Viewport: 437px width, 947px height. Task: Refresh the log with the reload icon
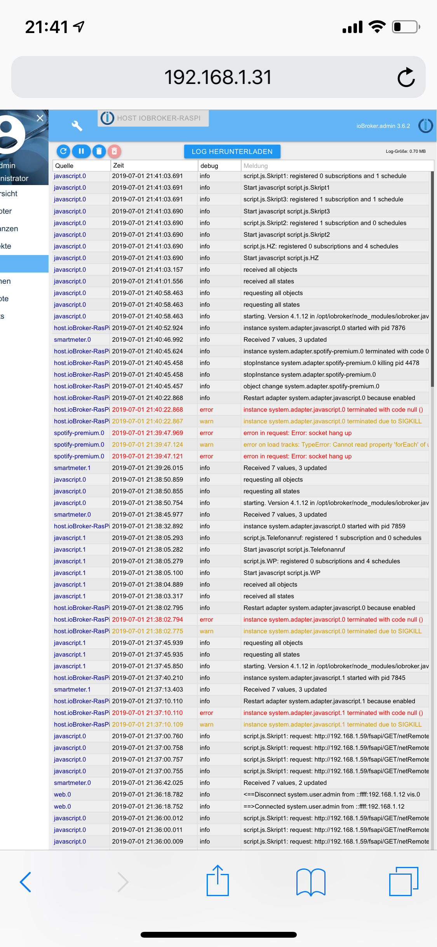pos(63,151)
